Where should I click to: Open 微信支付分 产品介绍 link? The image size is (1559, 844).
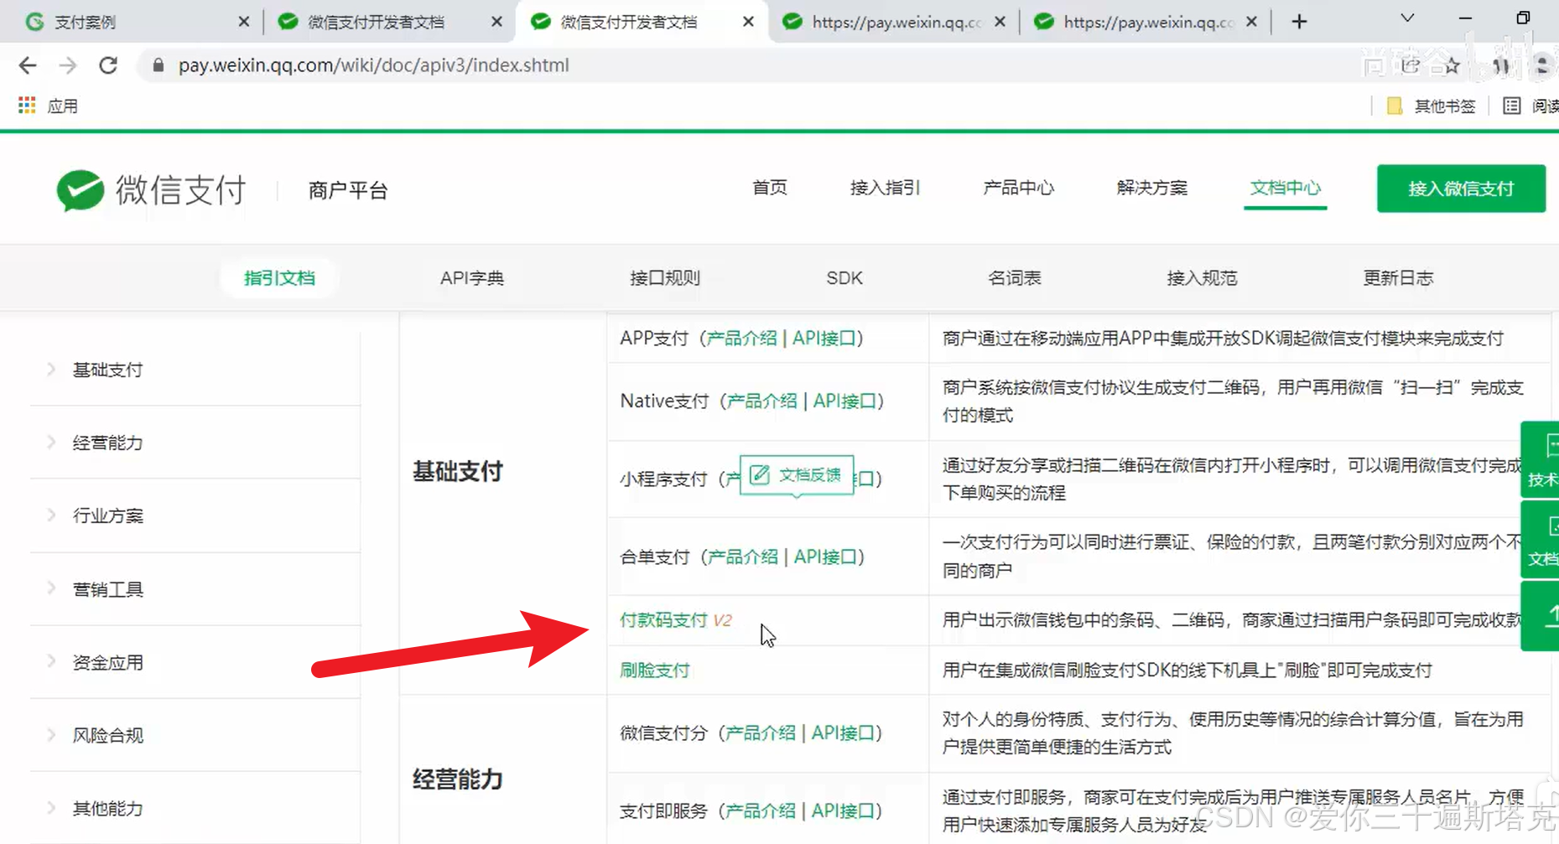(760, 733)
